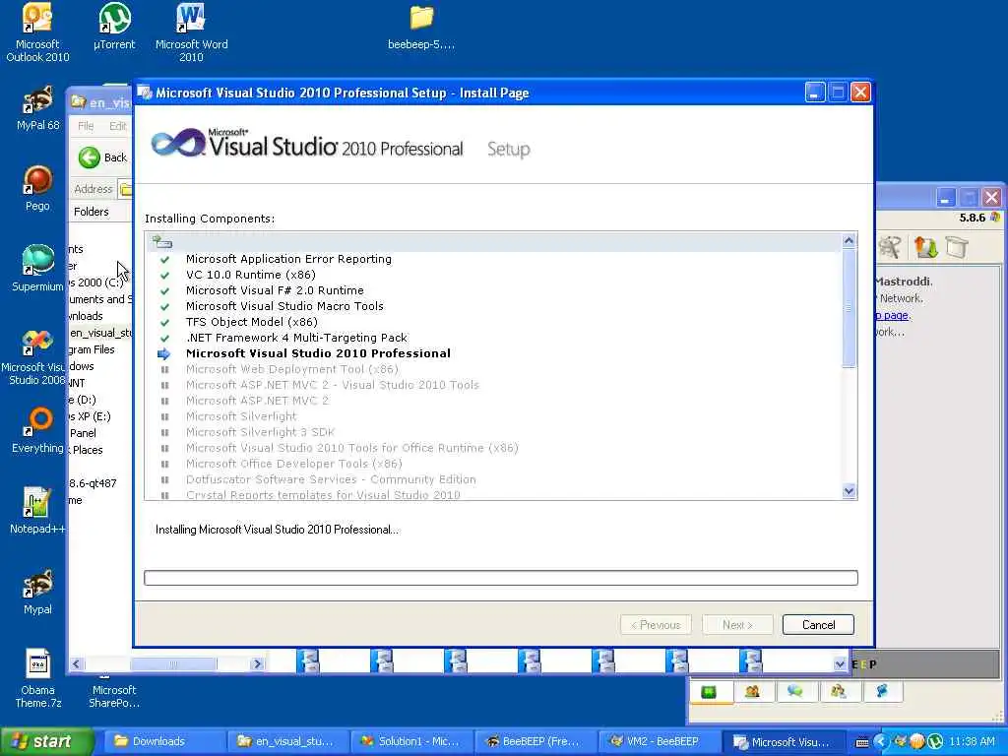This screenshot has height=756, width=1008.
Task: Select the MyPal 68 desktop icon
Action: (37, 108)
